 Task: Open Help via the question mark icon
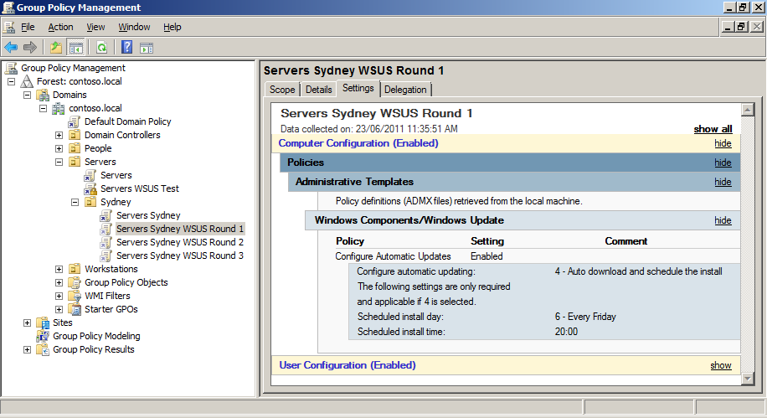coord(126,47)
